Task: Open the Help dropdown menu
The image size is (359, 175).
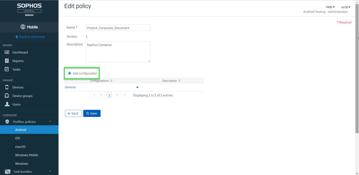Action: click(330, 7)
